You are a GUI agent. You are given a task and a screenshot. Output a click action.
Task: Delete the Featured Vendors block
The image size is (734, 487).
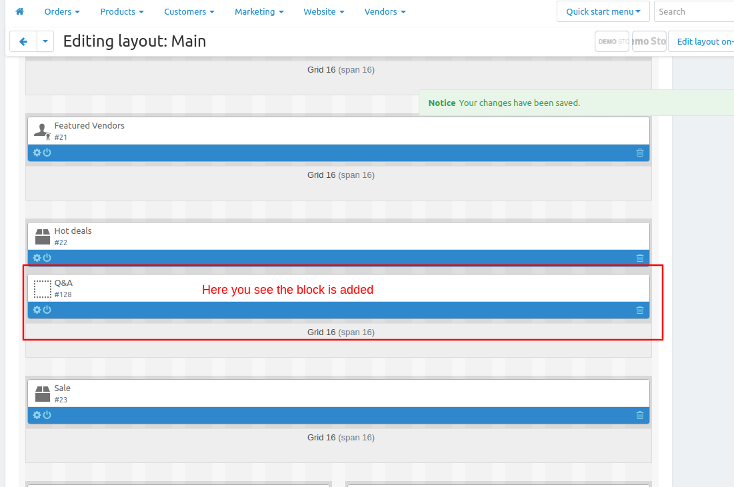point(640,153)
